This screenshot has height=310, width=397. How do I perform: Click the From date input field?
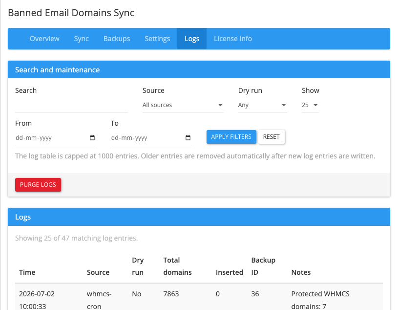[56, 137]
